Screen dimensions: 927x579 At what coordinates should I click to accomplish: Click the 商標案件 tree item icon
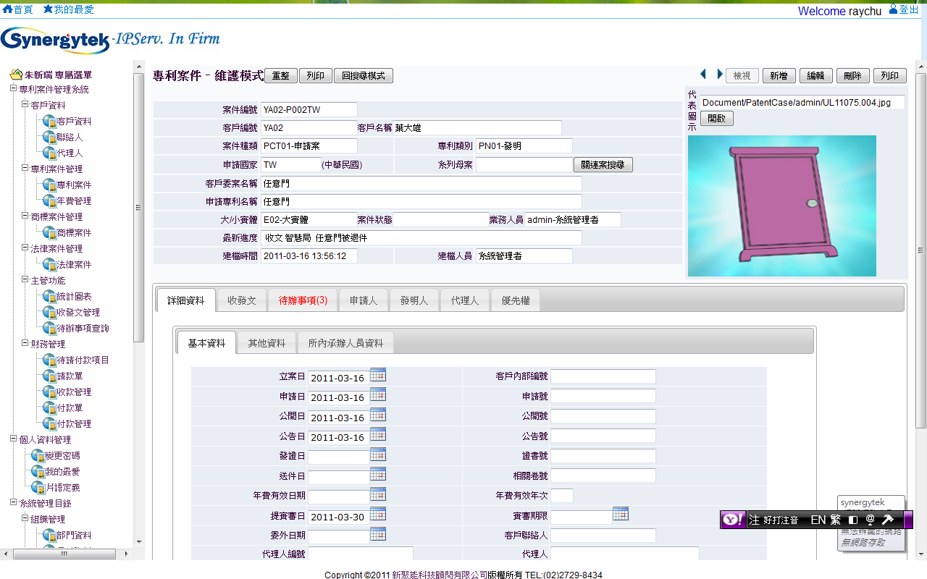49,233
